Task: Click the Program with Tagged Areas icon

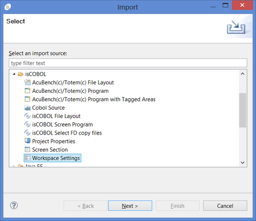Action: pos(28,99)
